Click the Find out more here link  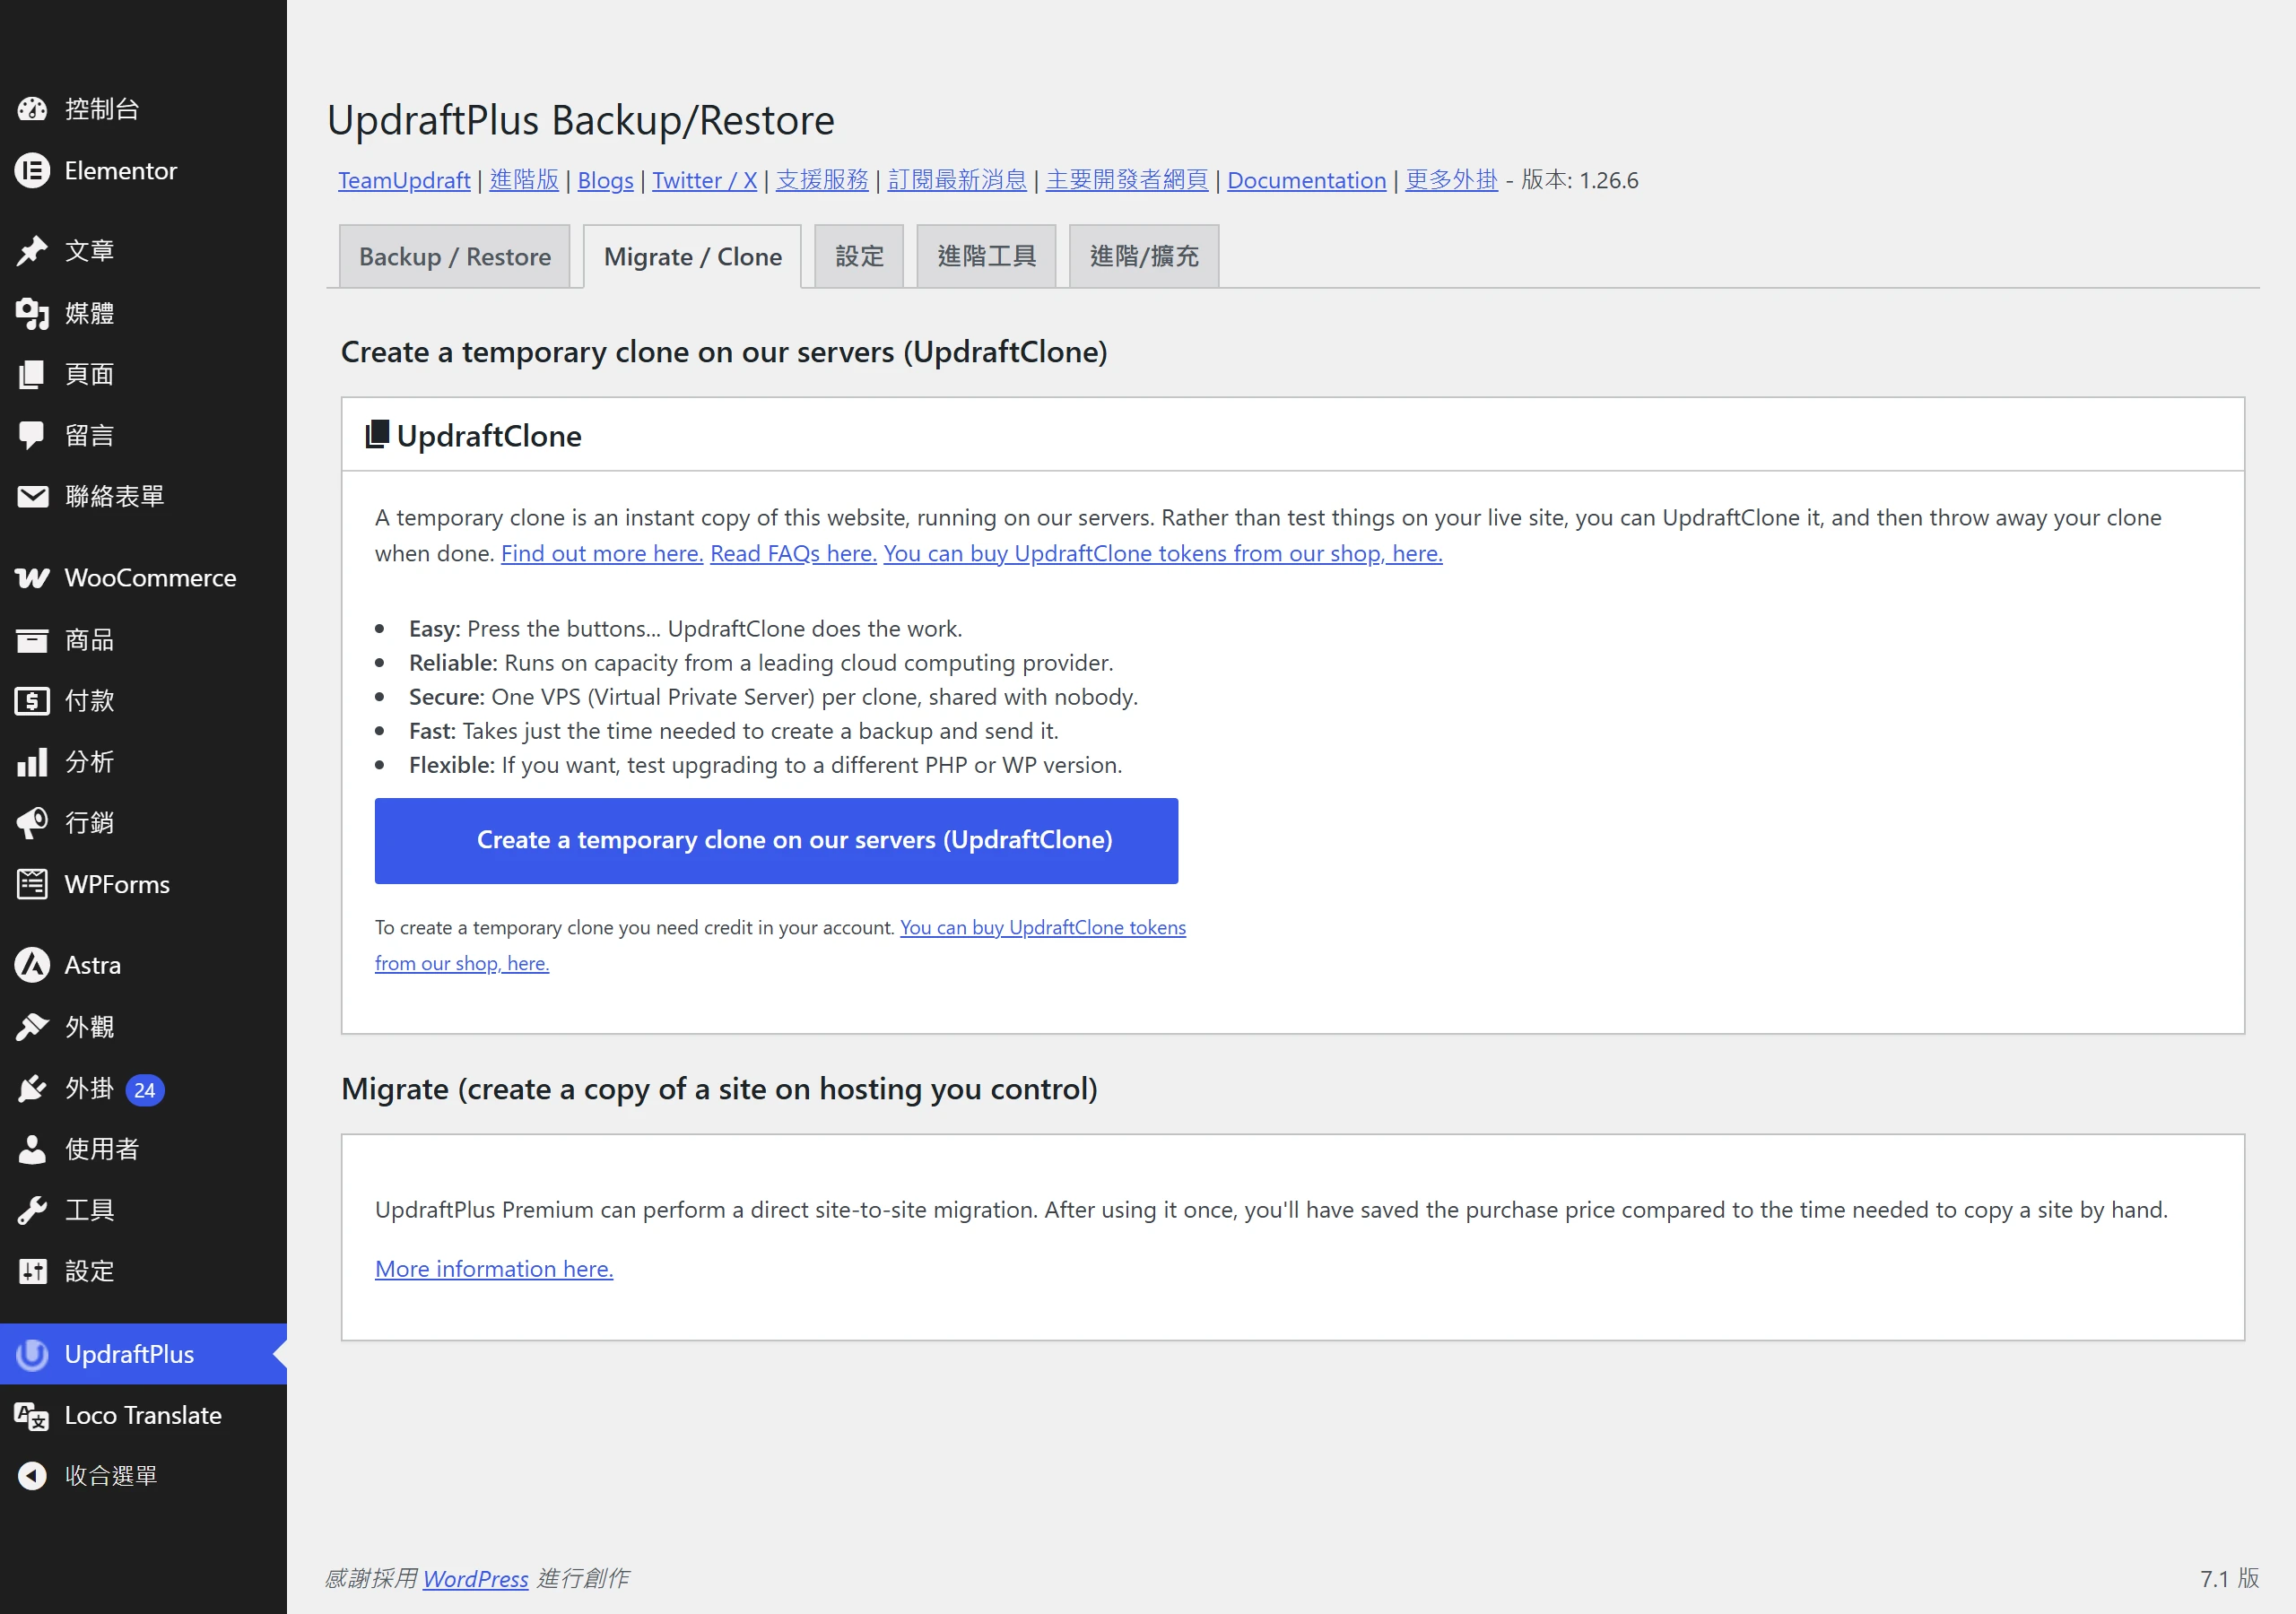[x=602, y=553]
